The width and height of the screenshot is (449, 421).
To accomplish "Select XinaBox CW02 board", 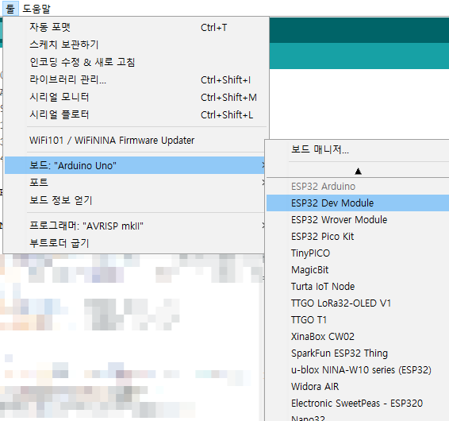I will (x=358, y=336).
